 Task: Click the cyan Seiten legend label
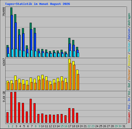129,47
